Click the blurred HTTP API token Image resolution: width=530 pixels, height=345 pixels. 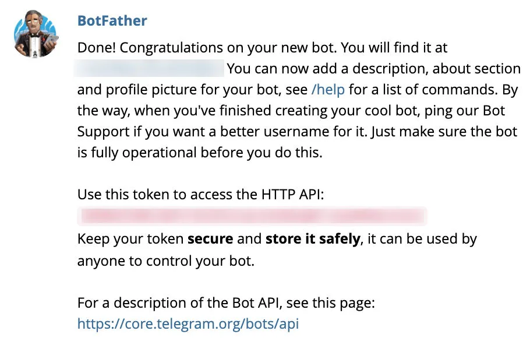click(x=252, y=216)
